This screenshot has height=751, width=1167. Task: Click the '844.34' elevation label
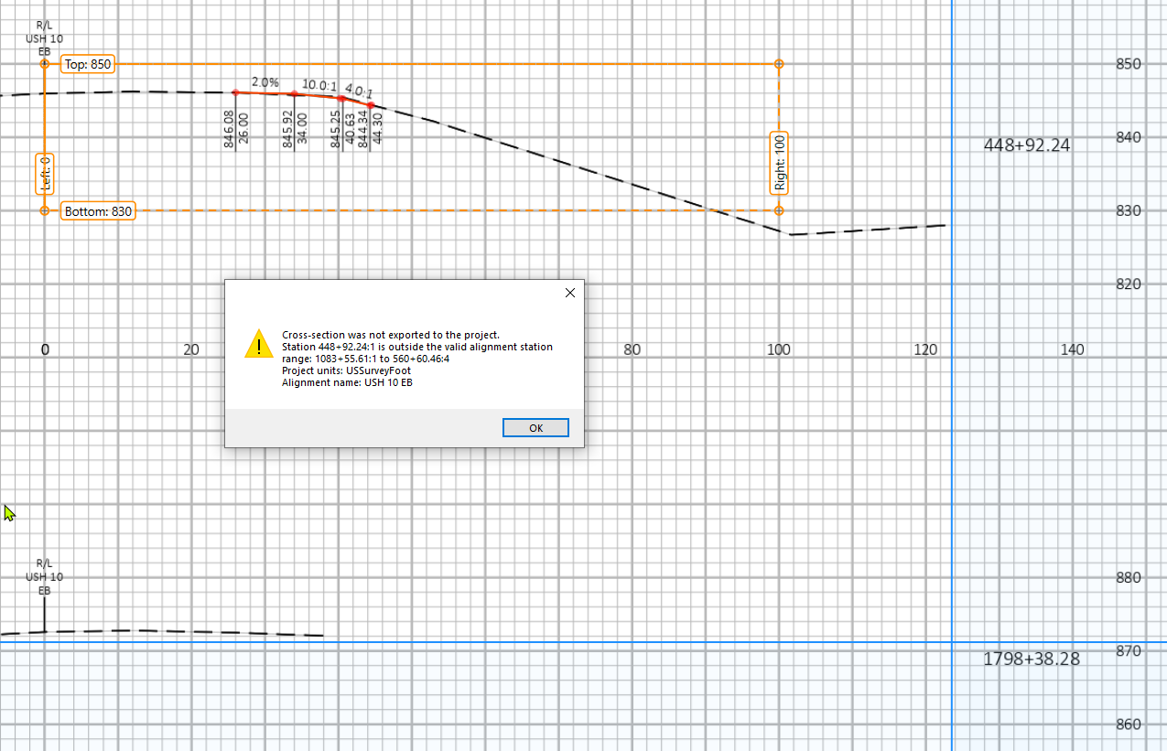[363, 129]
